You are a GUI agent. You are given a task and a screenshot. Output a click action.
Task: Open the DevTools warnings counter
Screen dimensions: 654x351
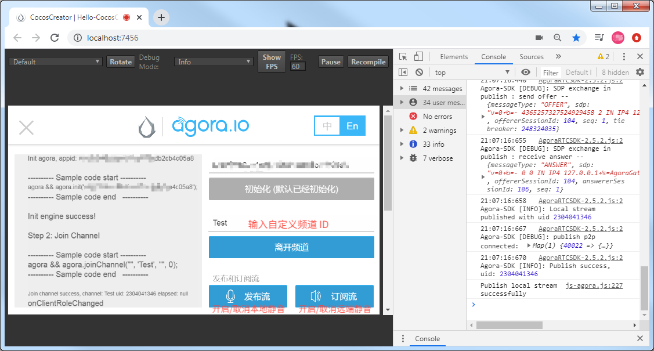click(603, 57)
